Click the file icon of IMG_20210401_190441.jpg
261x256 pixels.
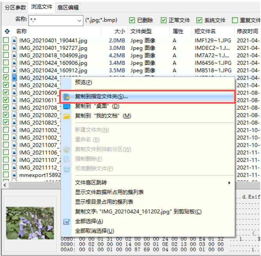click(x=14, y=40)
